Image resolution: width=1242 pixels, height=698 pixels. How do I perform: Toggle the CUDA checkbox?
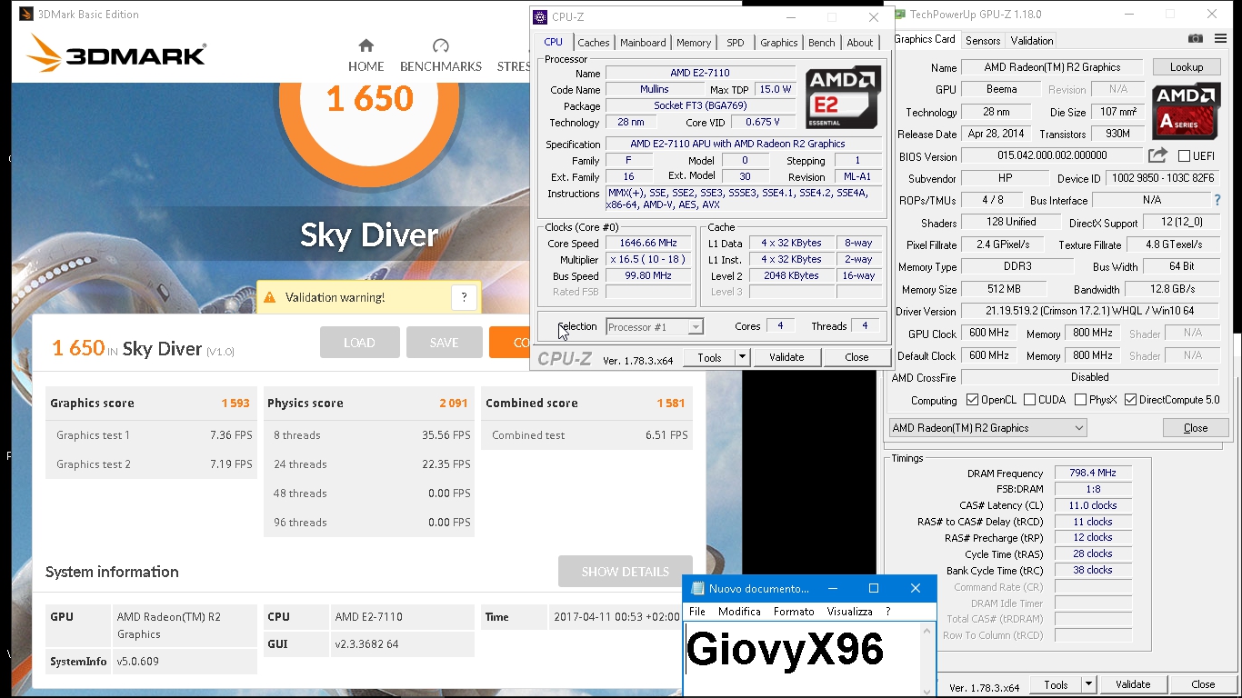coord(1029,400)
